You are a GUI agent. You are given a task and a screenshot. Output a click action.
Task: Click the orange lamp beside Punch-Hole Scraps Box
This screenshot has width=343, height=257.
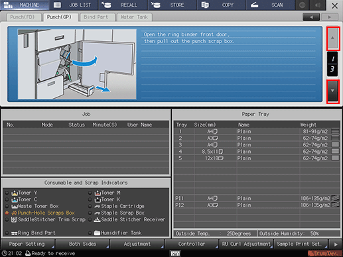click(x=7, y=213)
